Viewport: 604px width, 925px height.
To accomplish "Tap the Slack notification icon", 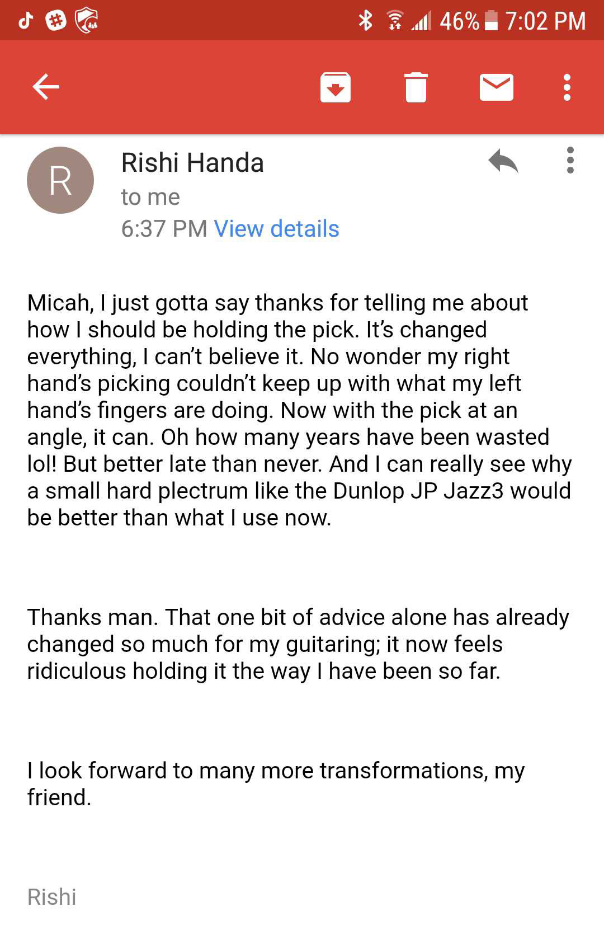I will point(55,21).
